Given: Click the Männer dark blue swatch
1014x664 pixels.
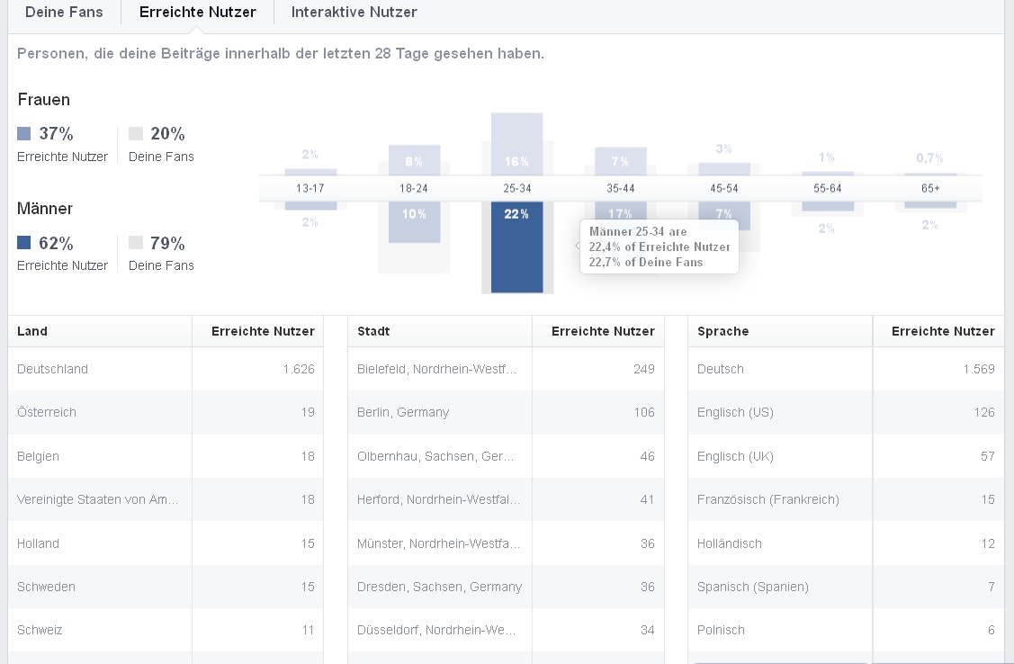Looking at the screenshot, I should (24, 243).
